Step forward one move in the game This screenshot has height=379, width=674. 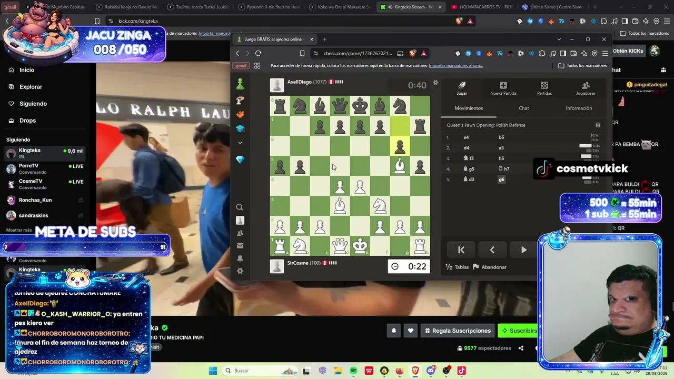point(523,250)
